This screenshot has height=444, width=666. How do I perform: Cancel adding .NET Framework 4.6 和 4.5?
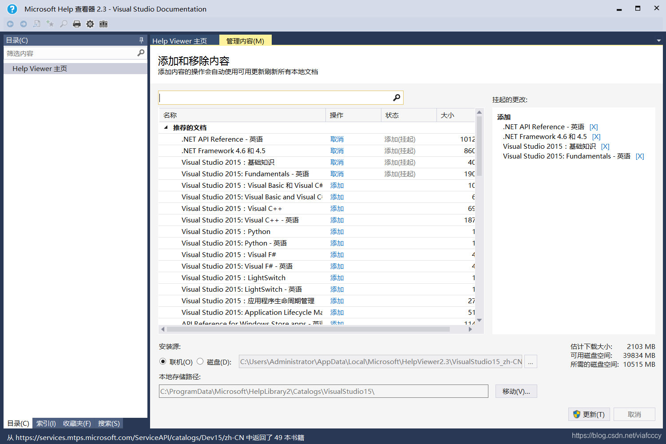(337, 151)
